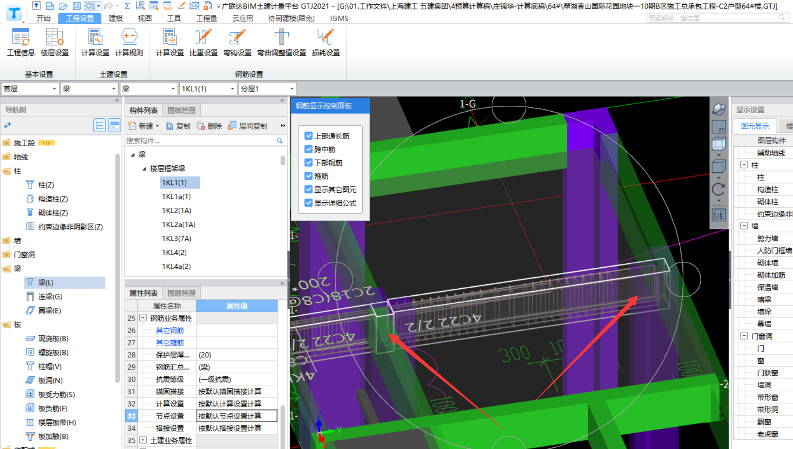Image resolution: width=793 pixels, height=449 pixels.
Task: Toggle 跨中筋 checkbox
Action: (308, 149)
